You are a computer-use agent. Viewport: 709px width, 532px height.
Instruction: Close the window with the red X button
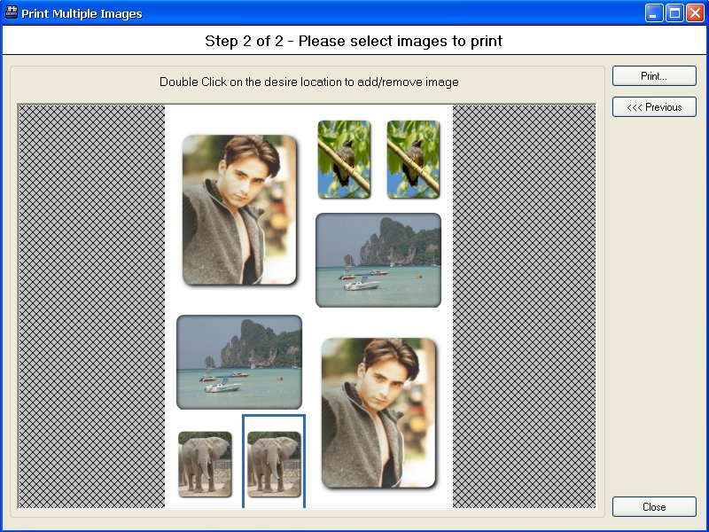pyautogui.click(x=695, y=13)
